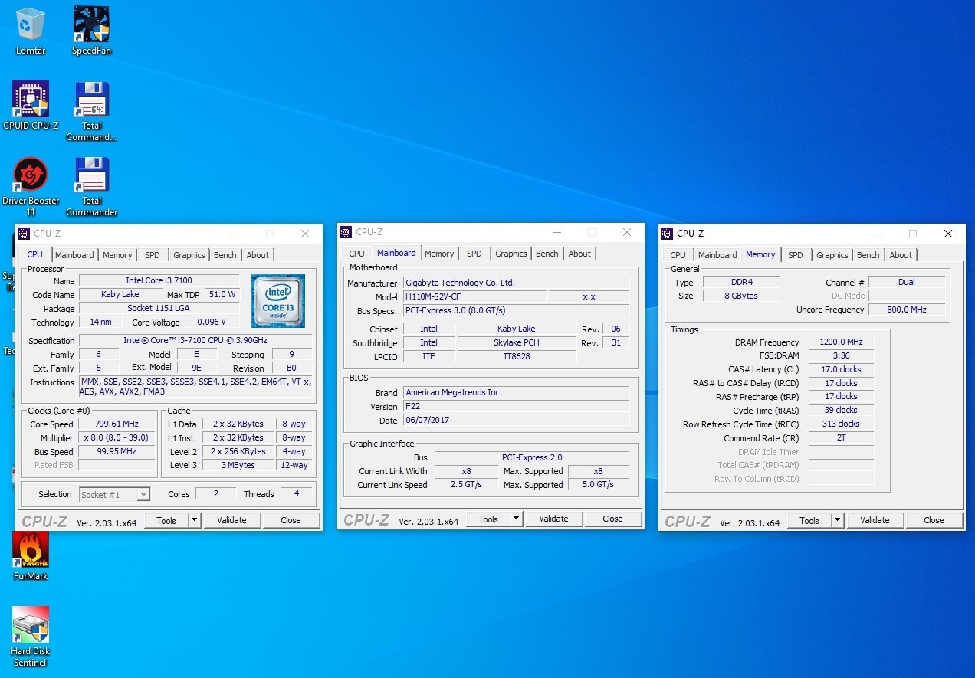Open SPD tab in CPU window
Screen dimensions: 975x678
153,255
